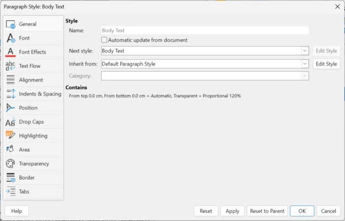Go to the Text Flow tab
Viewport: 345px width, 221px height.
pos(30,66)
